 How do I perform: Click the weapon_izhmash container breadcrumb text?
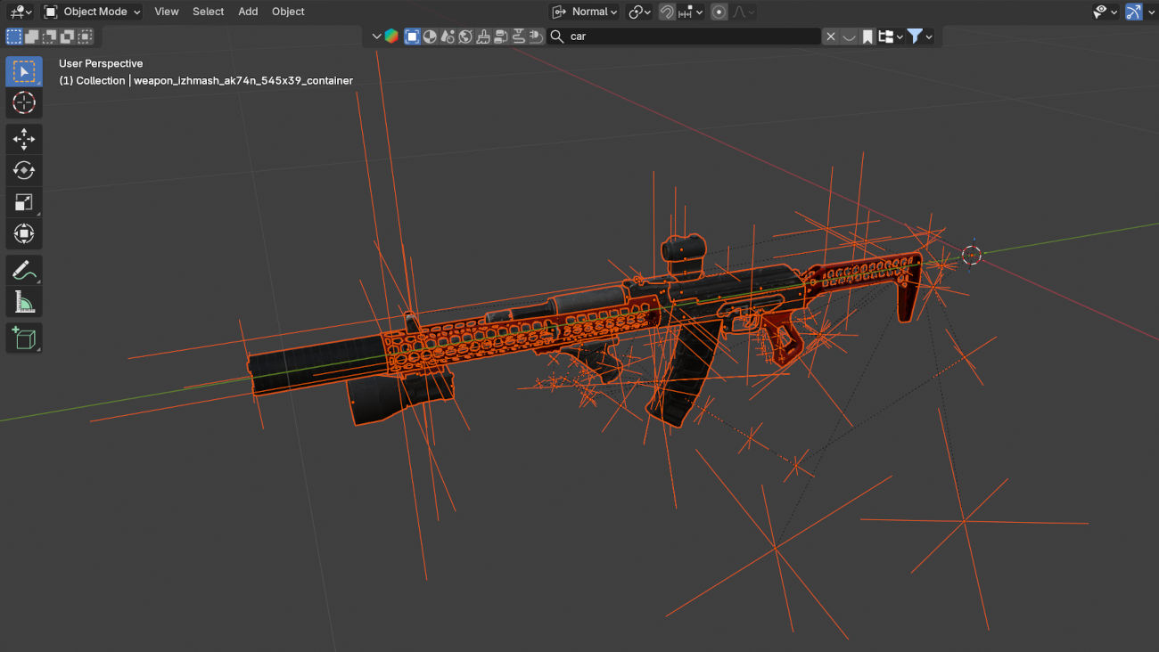[x=242, y=80]
